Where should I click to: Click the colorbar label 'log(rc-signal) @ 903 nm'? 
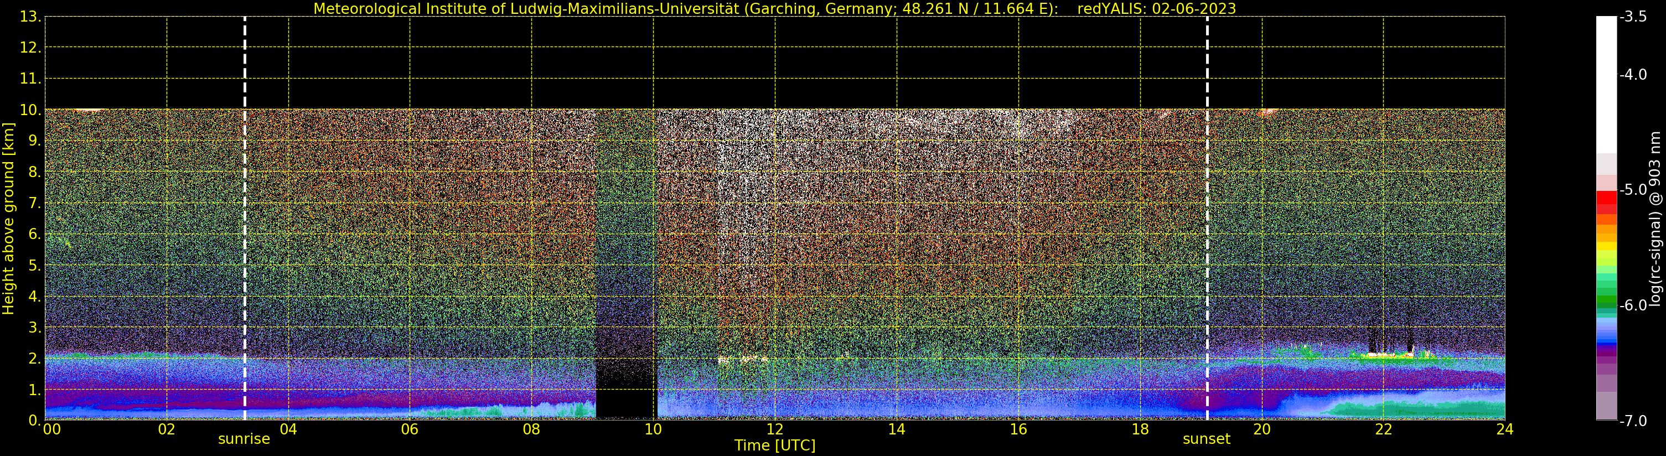point(1655,219)
